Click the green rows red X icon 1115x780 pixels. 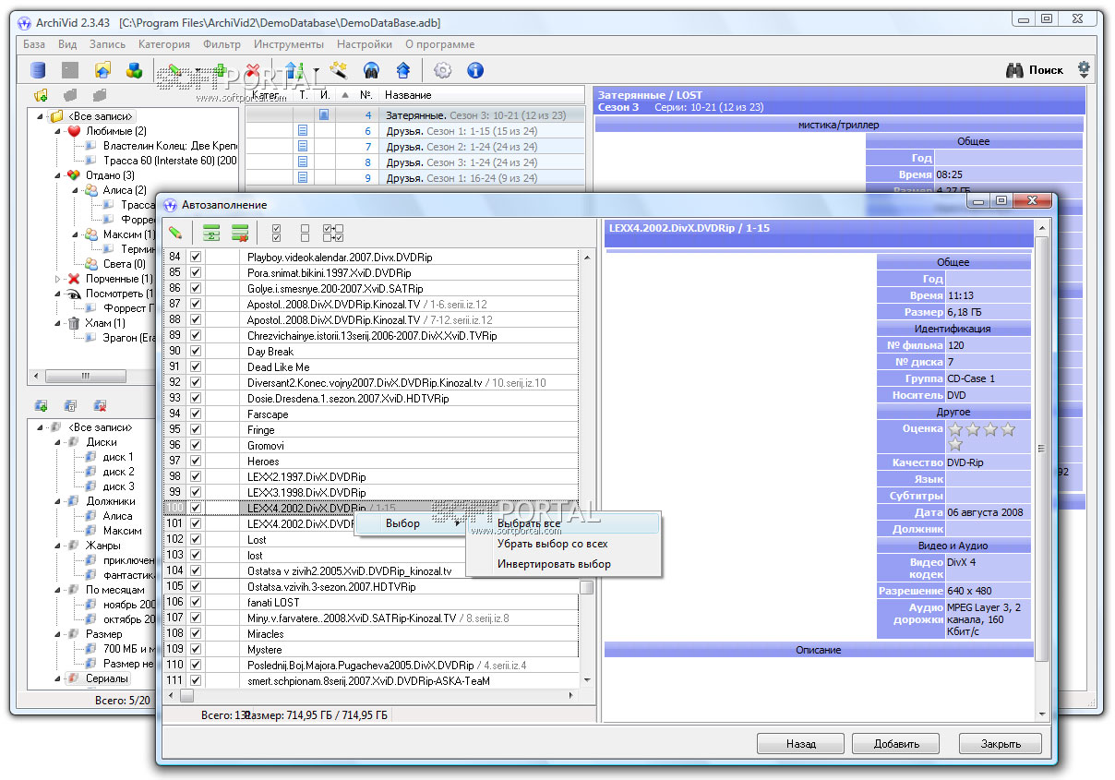(x=240, y=233)
